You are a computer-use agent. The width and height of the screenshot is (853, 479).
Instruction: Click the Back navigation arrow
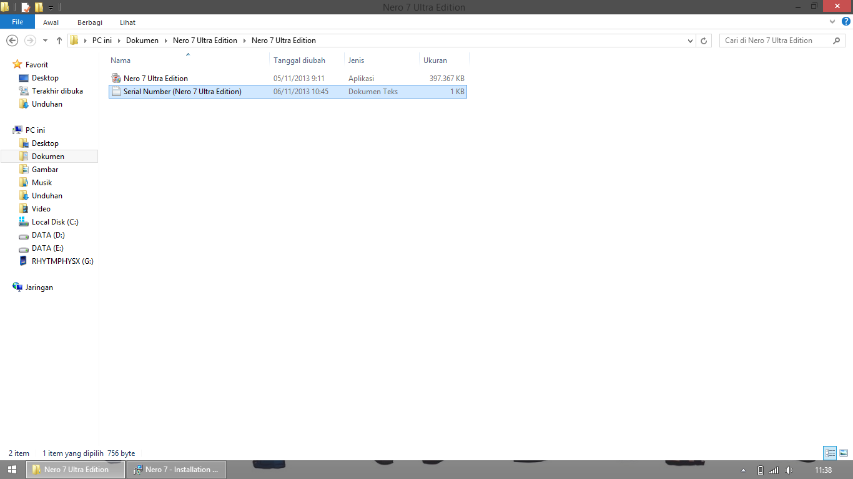(12, 41)
